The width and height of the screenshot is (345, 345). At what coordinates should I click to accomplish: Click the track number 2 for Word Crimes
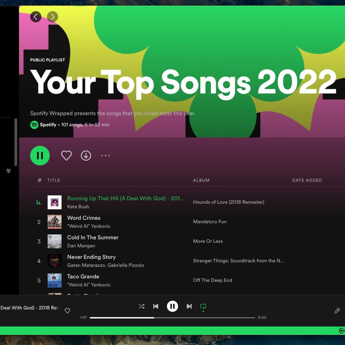coord(39,222)
